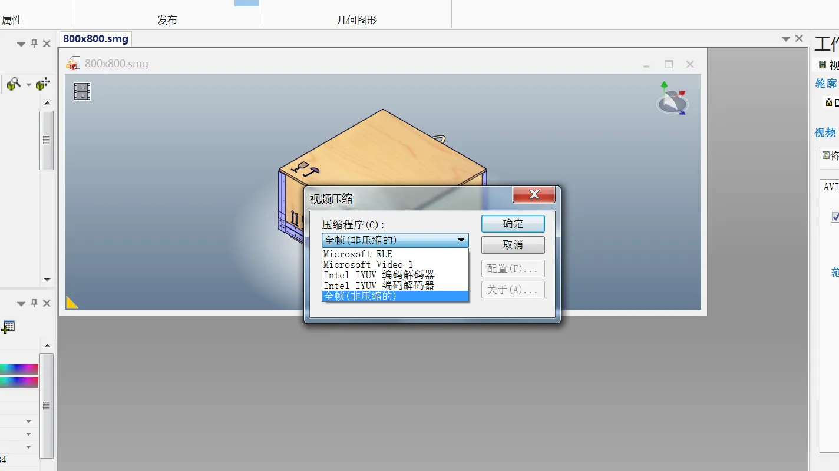Select Microsoft RLE from the compressor list
This screenshot has width=839, height=471.
(x=395, y=254)
